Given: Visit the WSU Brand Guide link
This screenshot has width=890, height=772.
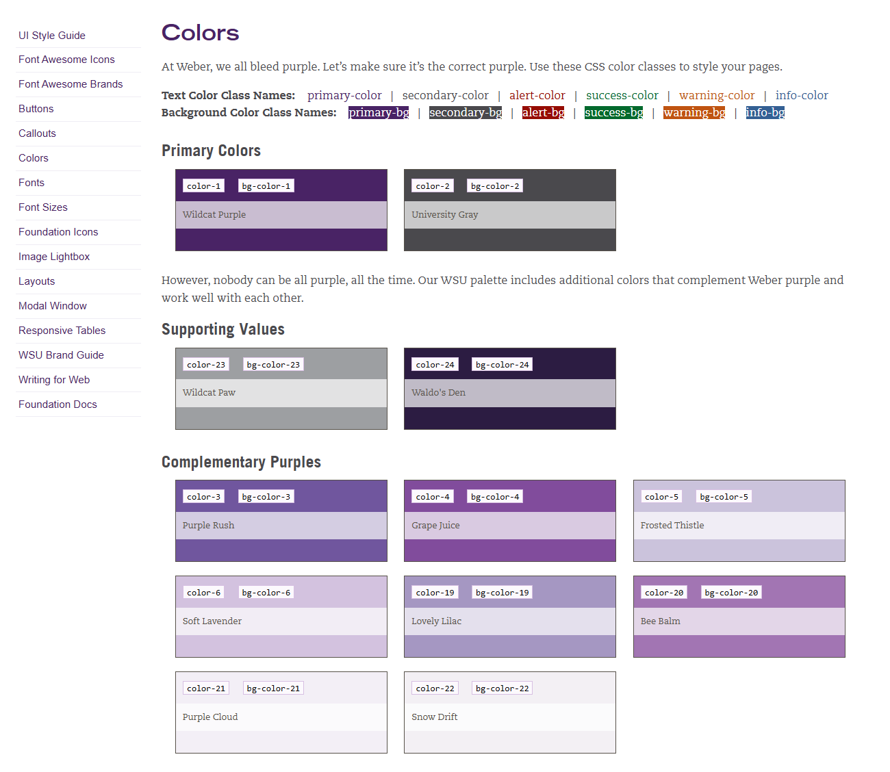Looking at the screenshot, I should click(61, 355).
